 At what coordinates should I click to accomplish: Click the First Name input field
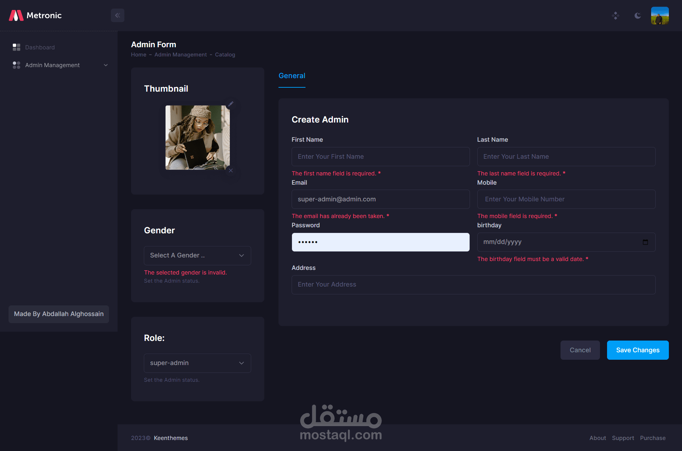click(x=380, y=157)
